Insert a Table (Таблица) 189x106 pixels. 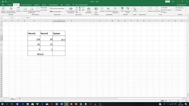18,9
